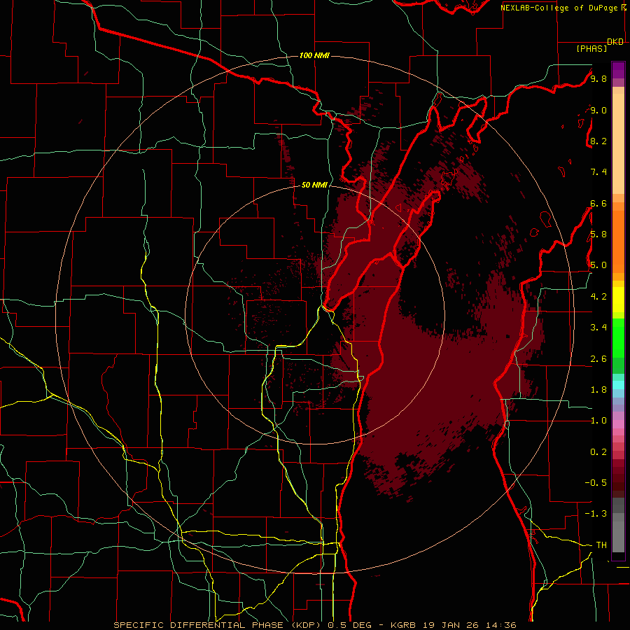
Task: Pick the purple segment atop the color bar
Action: click(x=618, y=70)
